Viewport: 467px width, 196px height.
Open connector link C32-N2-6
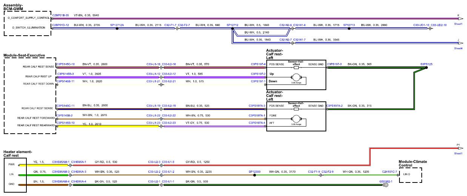click(x=286, y=25)
